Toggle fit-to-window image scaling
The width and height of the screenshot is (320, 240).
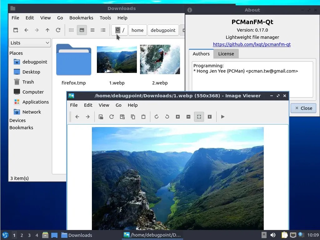[199, 117]
